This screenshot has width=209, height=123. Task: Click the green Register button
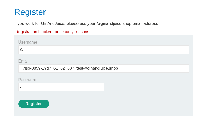(34, 104)
